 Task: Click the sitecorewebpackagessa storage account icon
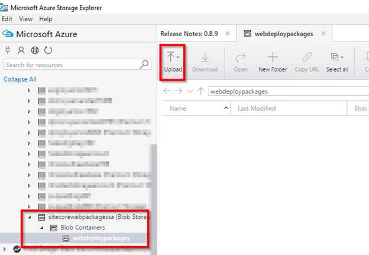click(x=41, y=217)
